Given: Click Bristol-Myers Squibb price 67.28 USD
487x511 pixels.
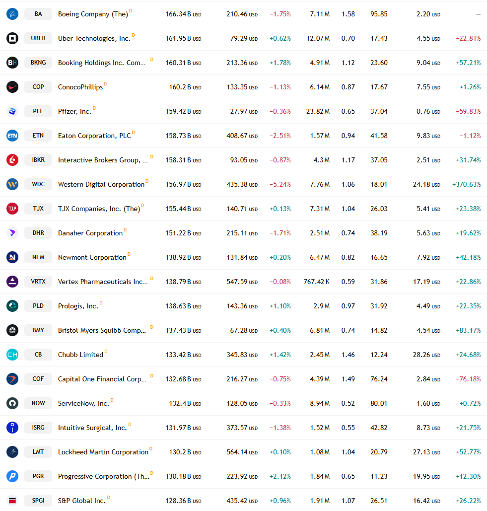Looking at the screenshot, I should [x=244, y=330].
